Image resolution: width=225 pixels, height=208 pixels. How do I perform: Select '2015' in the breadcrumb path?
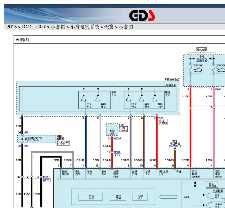[x=11, y=27]
